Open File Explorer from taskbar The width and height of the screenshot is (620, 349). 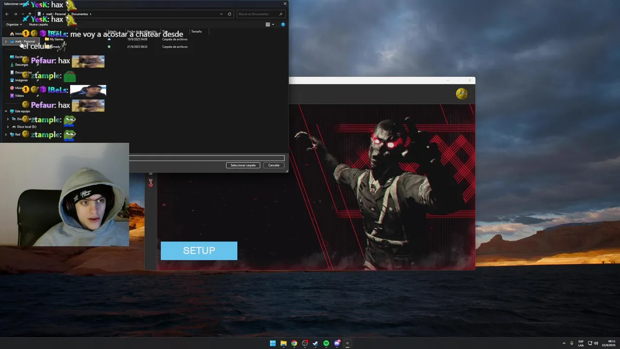tap(283, 343)
